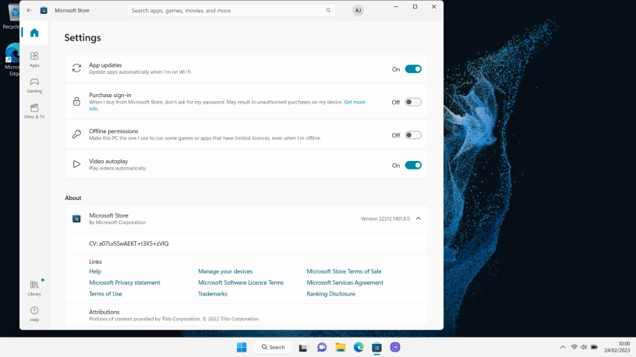Image resolution: width=636 pixels, height=357 pixels.
Task: Collapse the Microsoft Store about section
Action: tap(418, 219)
